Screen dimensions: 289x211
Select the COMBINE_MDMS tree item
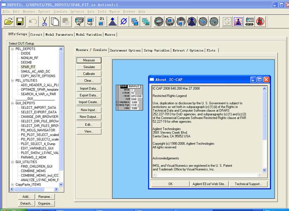point(33,171)
